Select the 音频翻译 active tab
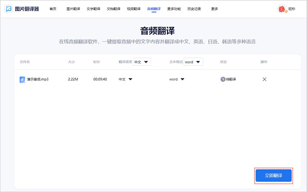The image size is (307, 192). 153,9
